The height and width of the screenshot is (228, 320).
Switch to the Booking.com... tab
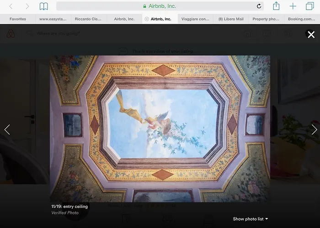(x=302, y=19)
